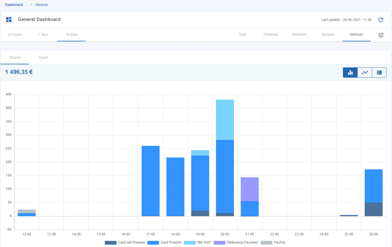Switch to the Terminals tab
Image resolution: width=392 pixels, height=247 pixels.
pyautogui.click(x=299, y=34)
